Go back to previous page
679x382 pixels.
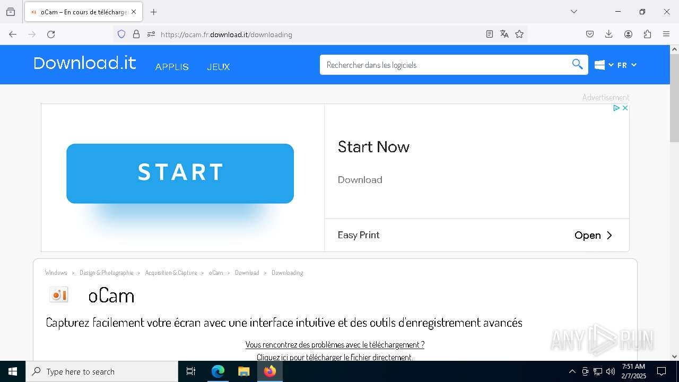[13, 34]
